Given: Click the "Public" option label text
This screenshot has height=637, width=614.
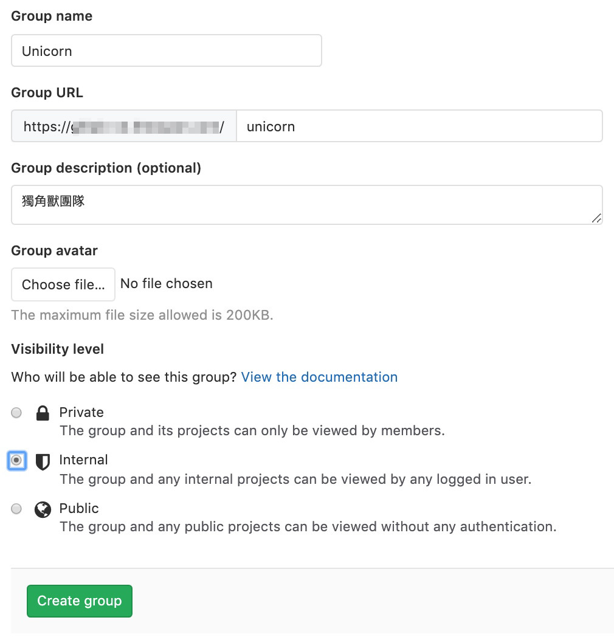Looking at the screenshot, I should pos(79,508).
